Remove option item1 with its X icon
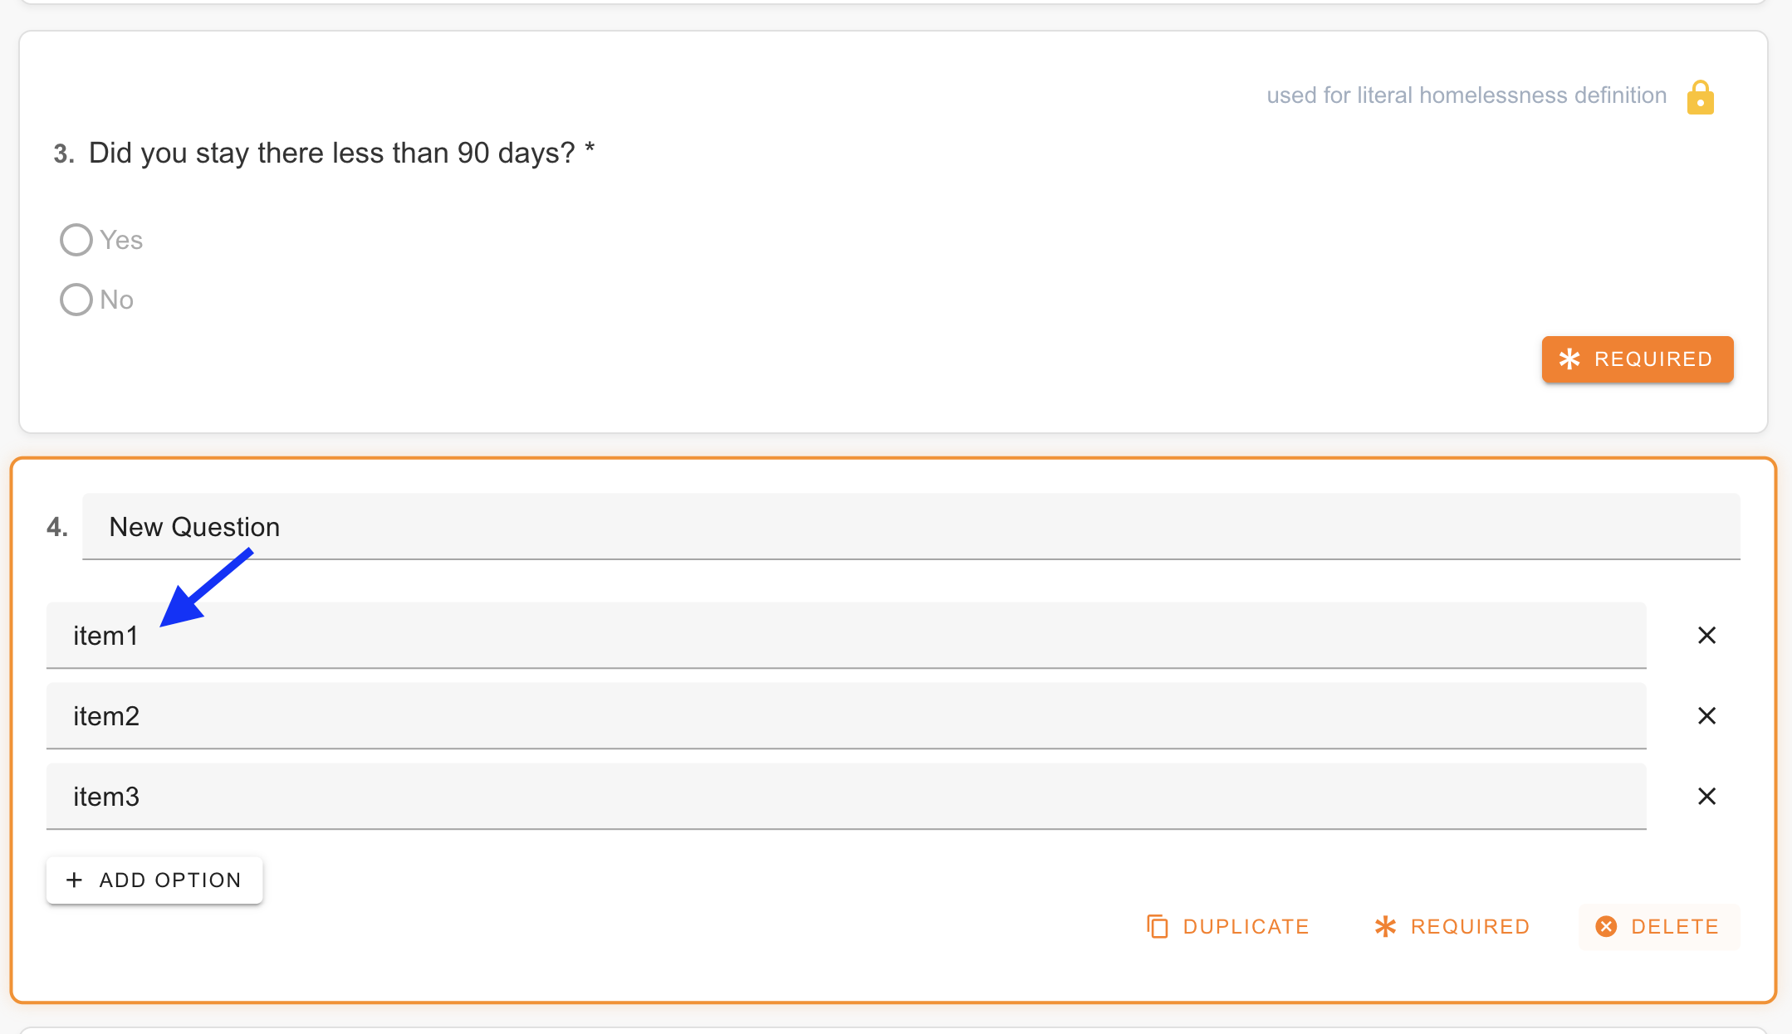The height and width of the screenshot is (1034, 1792). pyautogui.click(x=1706, y=635)
